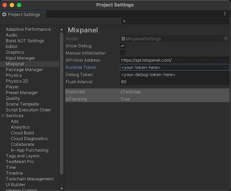231x191 pixels.
Task: Open Timeline settings
Action: click(x=15, y=173)
